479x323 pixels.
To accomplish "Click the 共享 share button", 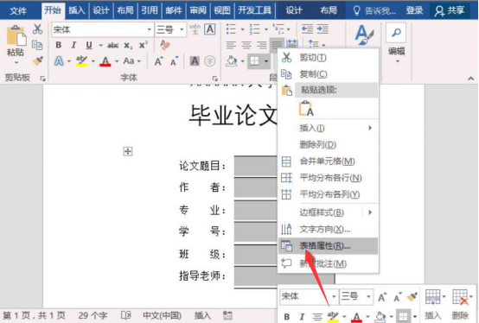I will (x=450, y=10).
